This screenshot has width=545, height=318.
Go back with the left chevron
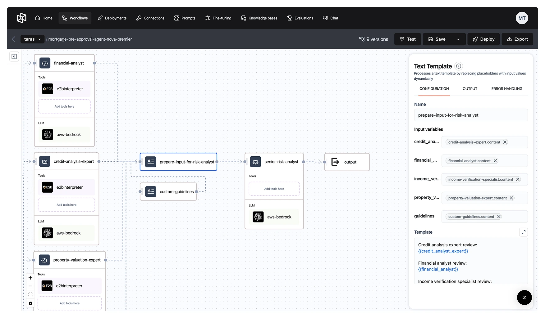(x=14, y=39)
